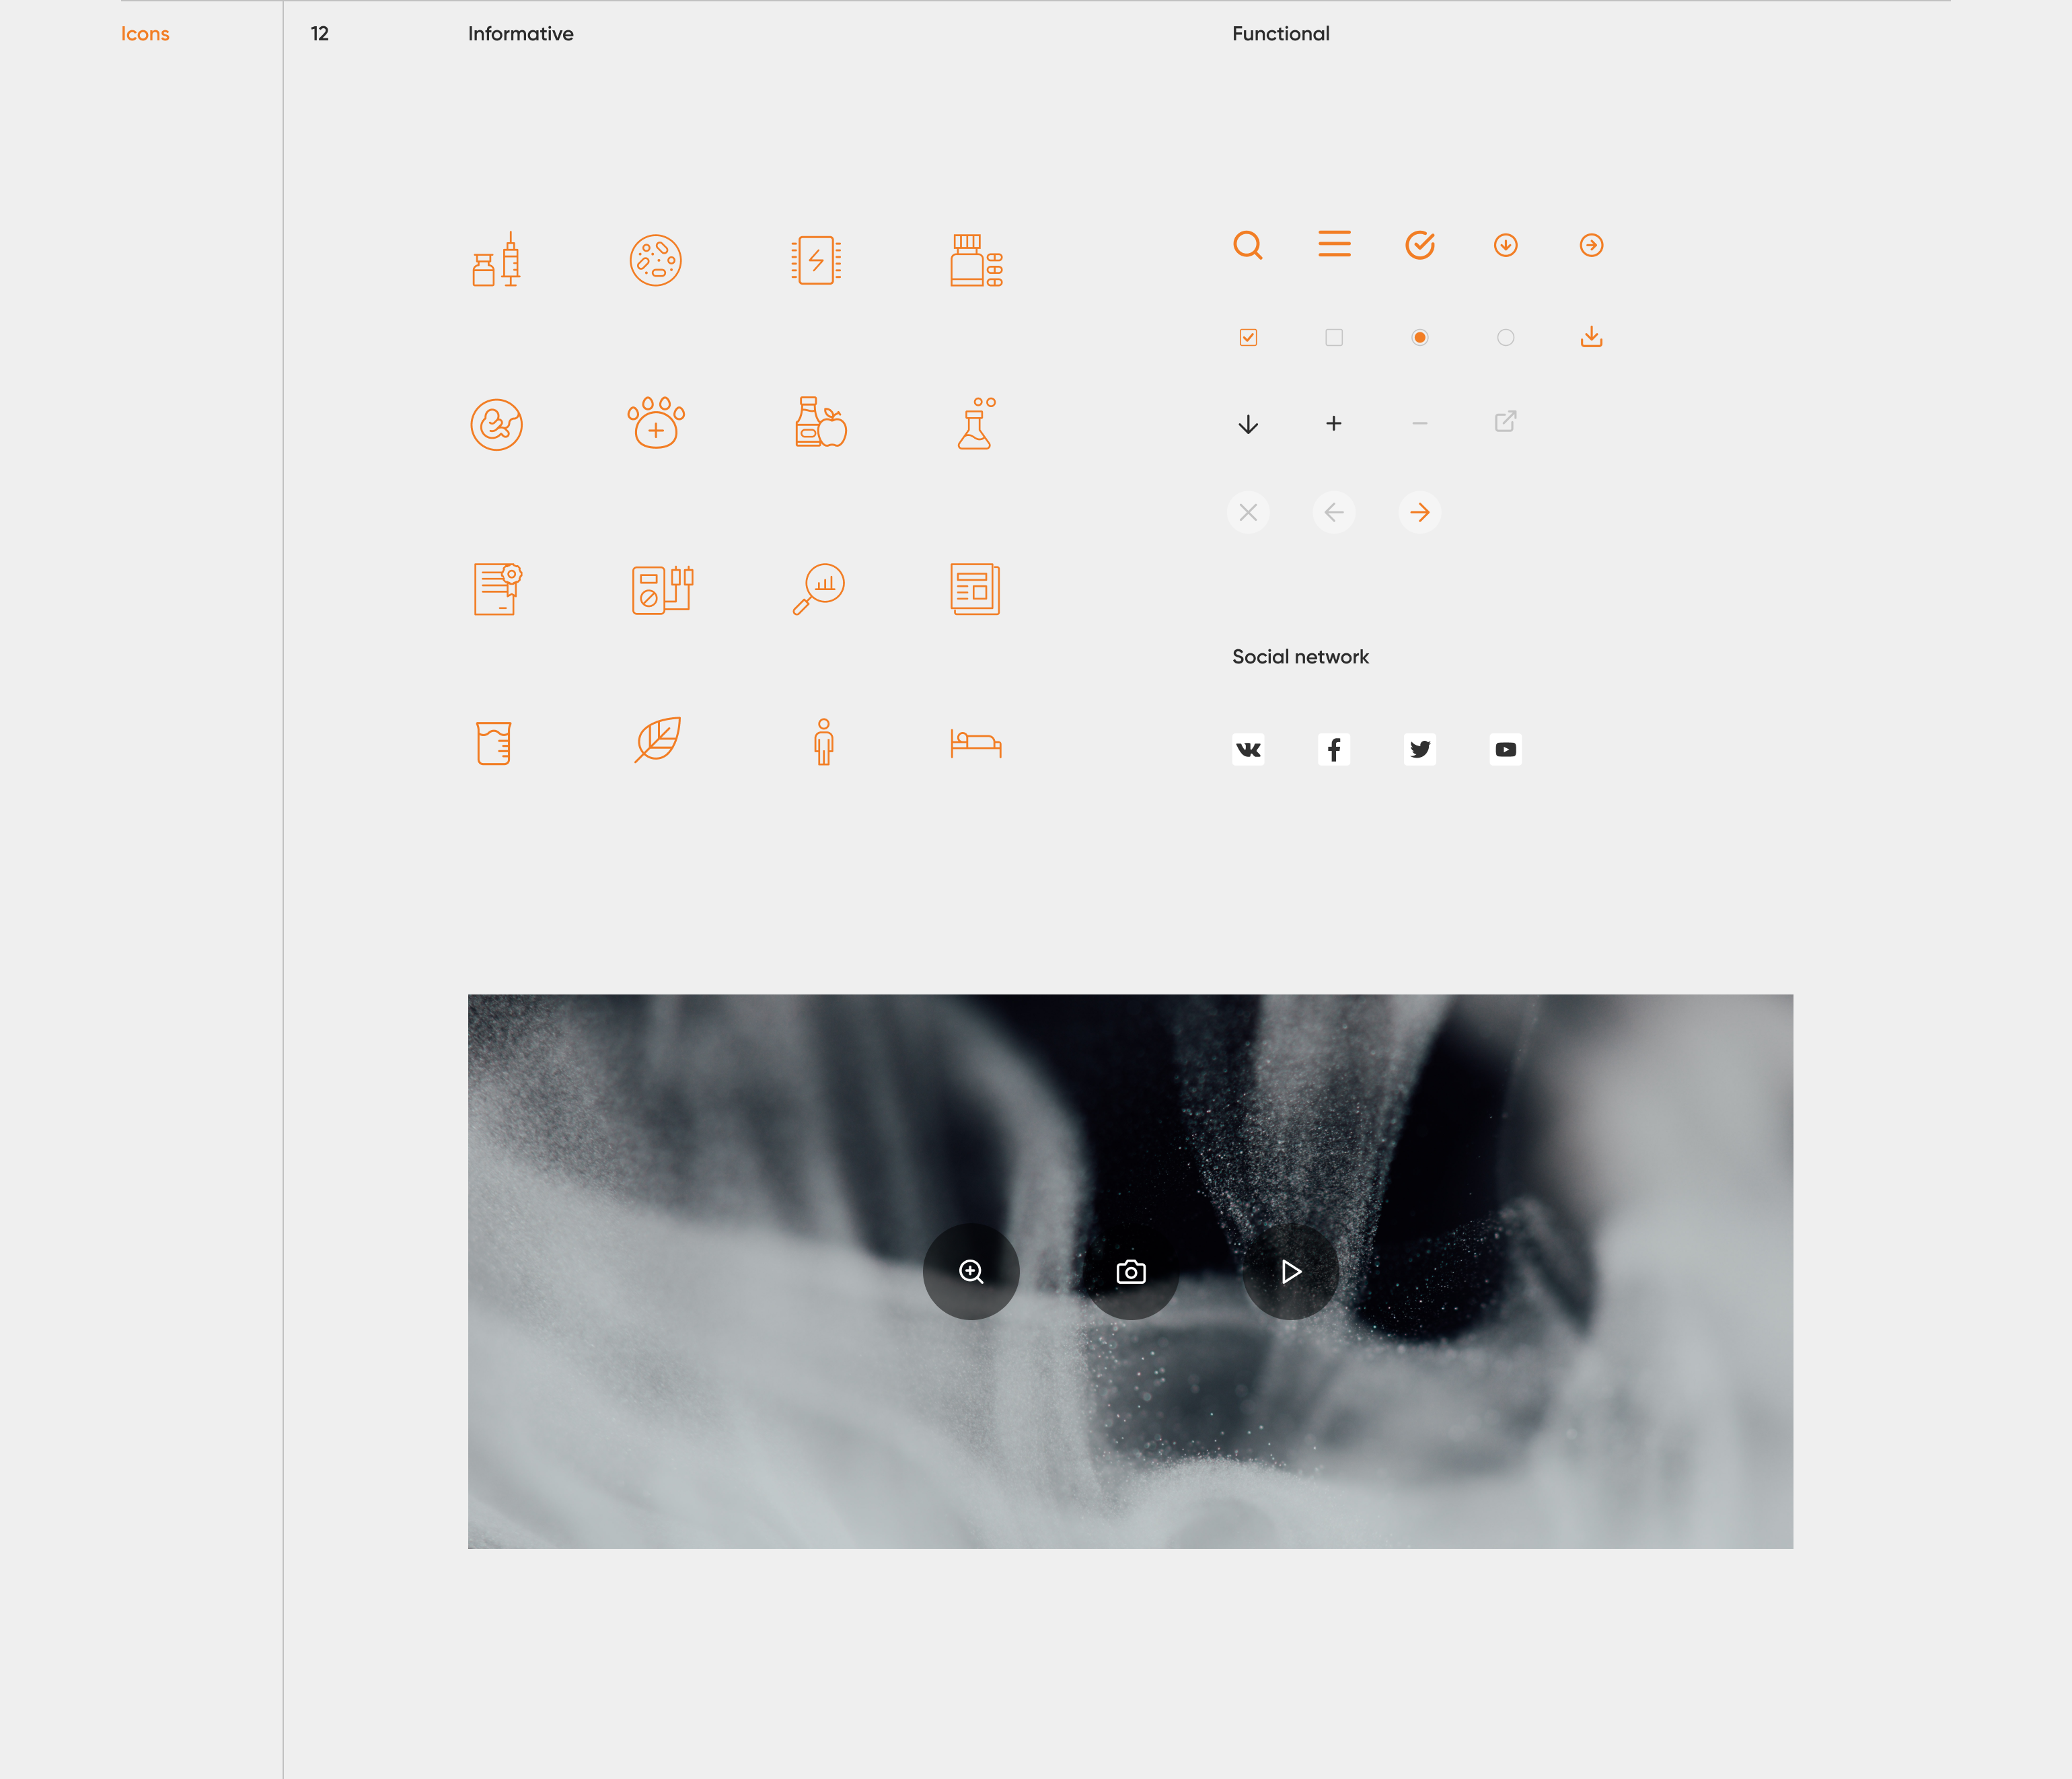The width and height of the screenshot is (2072, 1779).
Task: Check the empty gray checkbox
Action: click(1334, 337)
